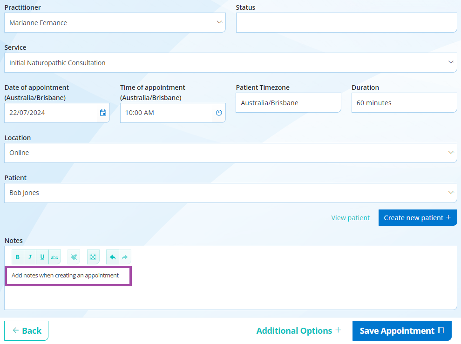461x344 pixels.
Task: Expand the Service dropdown
Action: [x=230, y=63]
